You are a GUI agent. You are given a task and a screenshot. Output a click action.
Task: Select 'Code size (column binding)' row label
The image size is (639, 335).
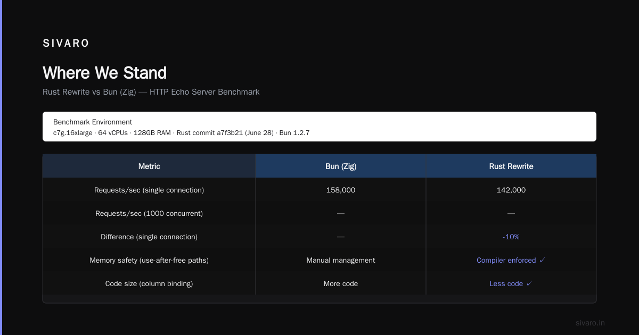(149, 283)
